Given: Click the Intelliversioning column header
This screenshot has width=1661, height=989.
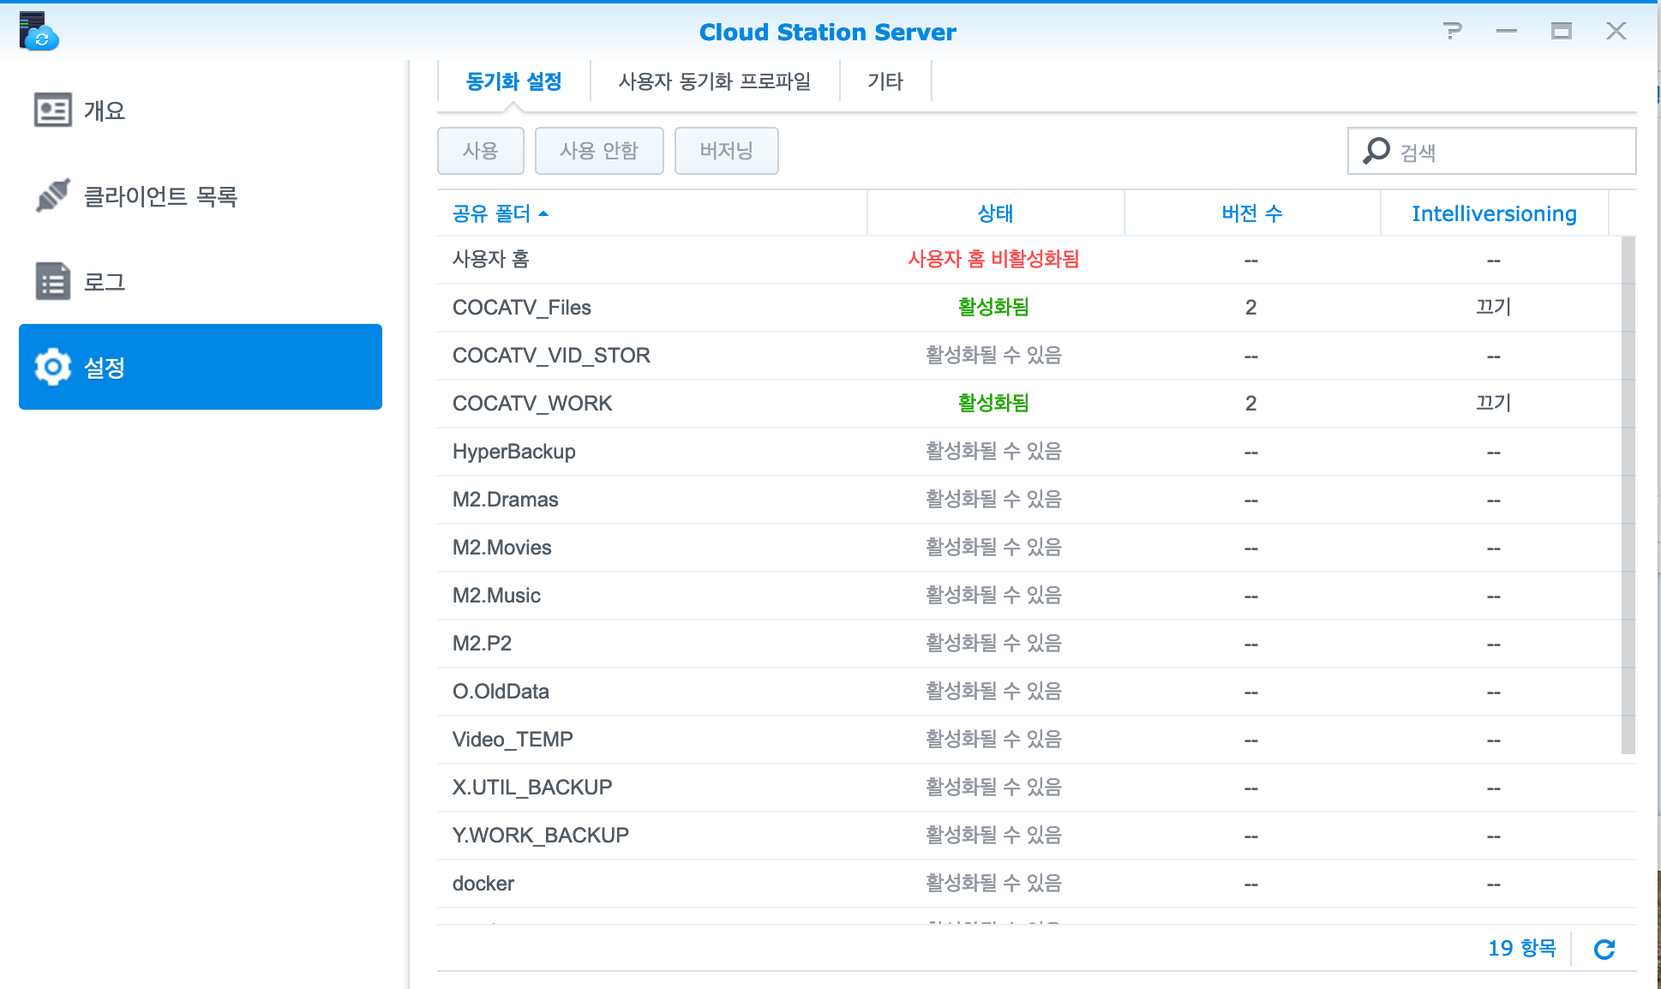Looking at the screenshot, I should (x=1493, y=213).
